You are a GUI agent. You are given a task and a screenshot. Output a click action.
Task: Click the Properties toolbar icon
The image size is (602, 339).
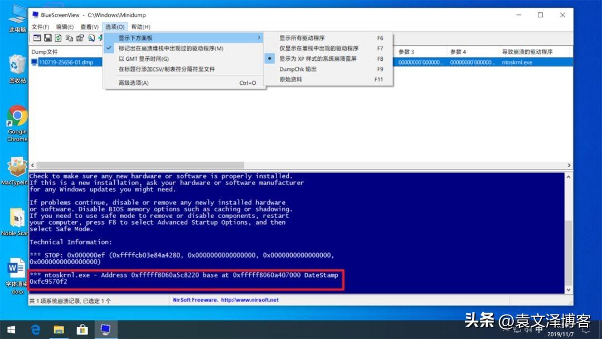click(x=80, y=37)
